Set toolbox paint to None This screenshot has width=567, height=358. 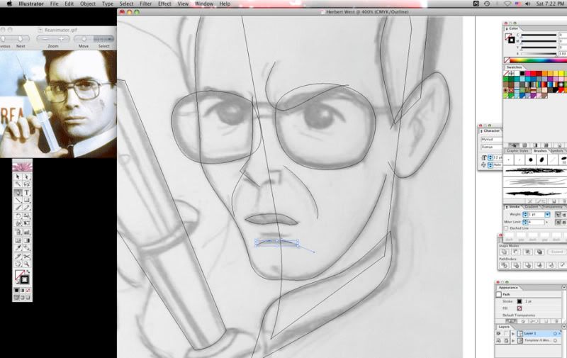point(28,290)
